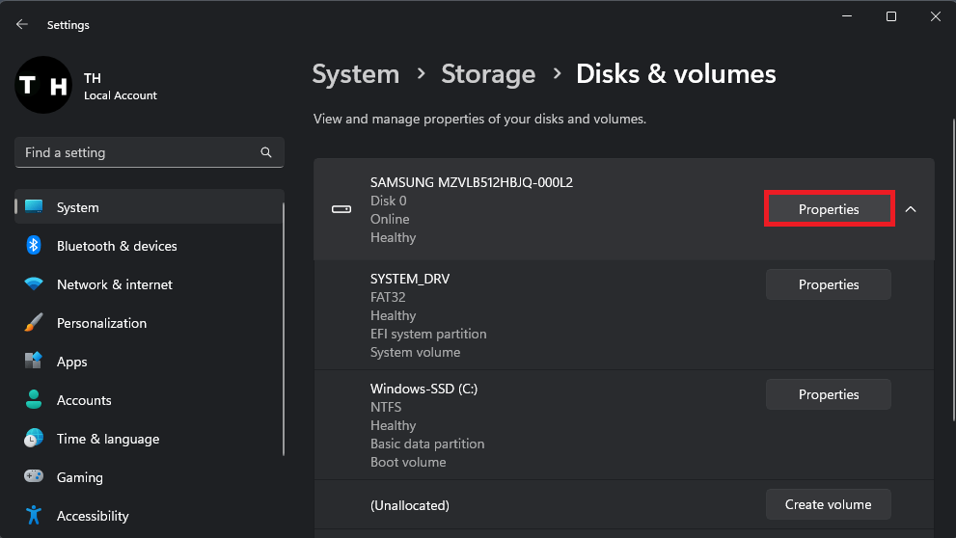
Task: Click the search magnifier icon
Action: pos(266,152)
